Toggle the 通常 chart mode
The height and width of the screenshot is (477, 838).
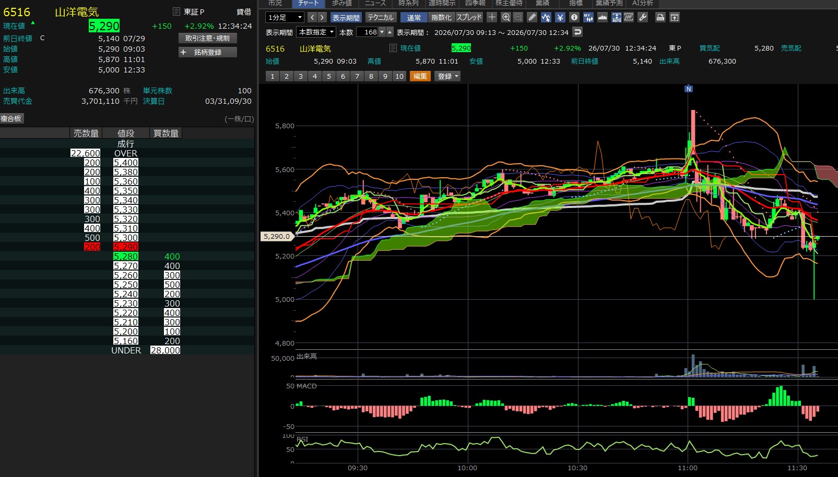(414, 17)
